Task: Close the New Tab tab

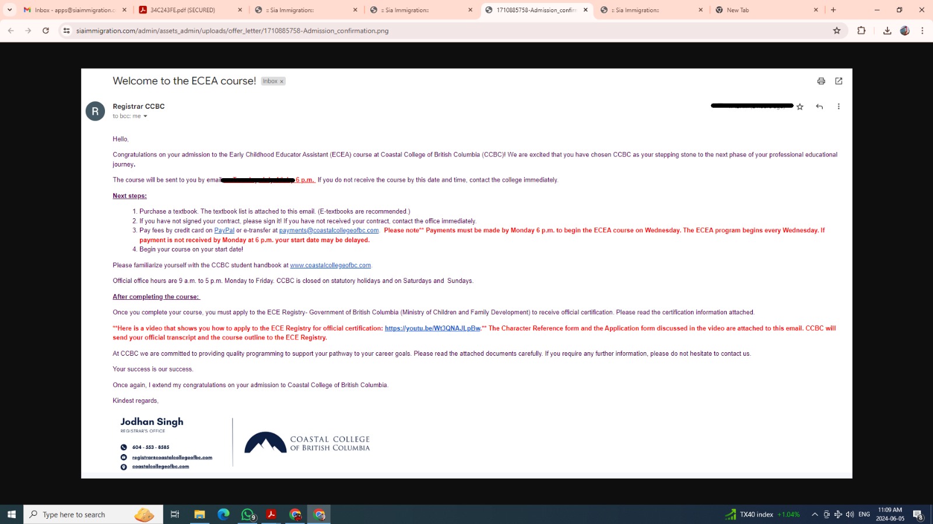Action: 815,10
